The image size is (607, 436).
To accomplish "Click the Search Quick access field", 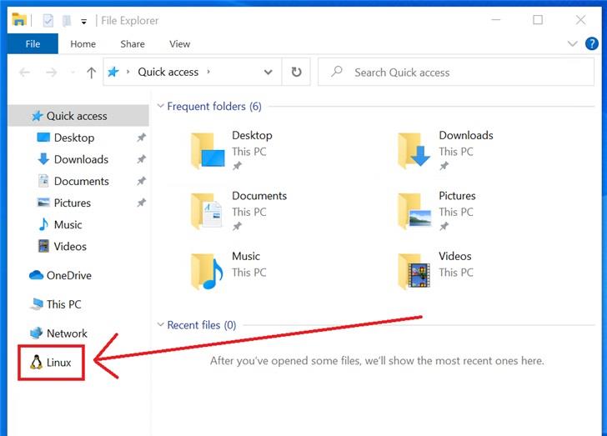I will (x=456, y=72).
